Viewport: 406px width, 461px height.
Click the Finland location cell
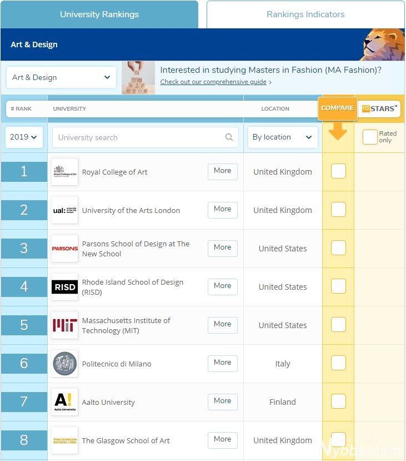(283, 402)
